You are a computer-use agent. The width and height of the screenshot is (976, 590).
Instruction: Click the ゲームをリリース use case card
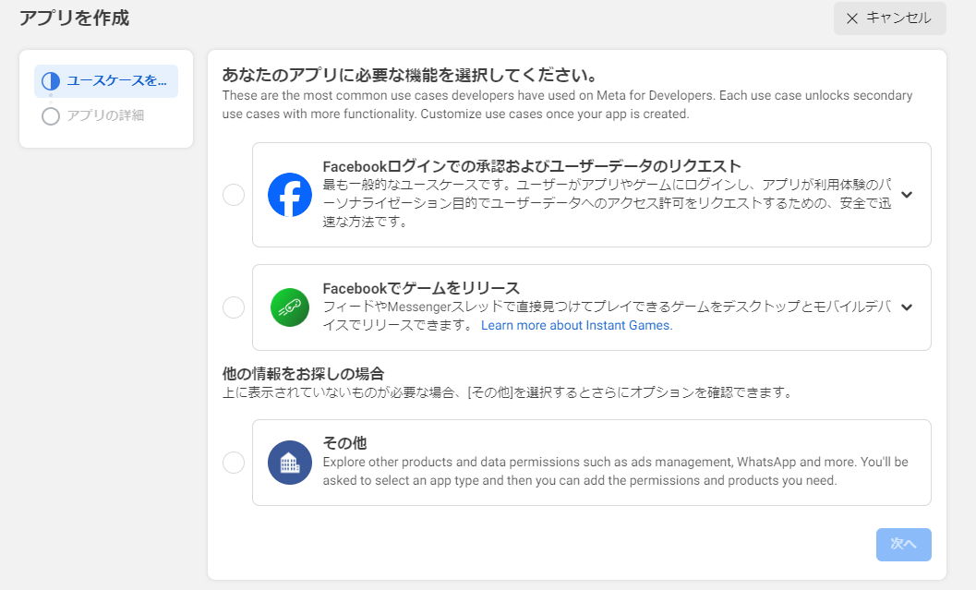click(591, 307)
